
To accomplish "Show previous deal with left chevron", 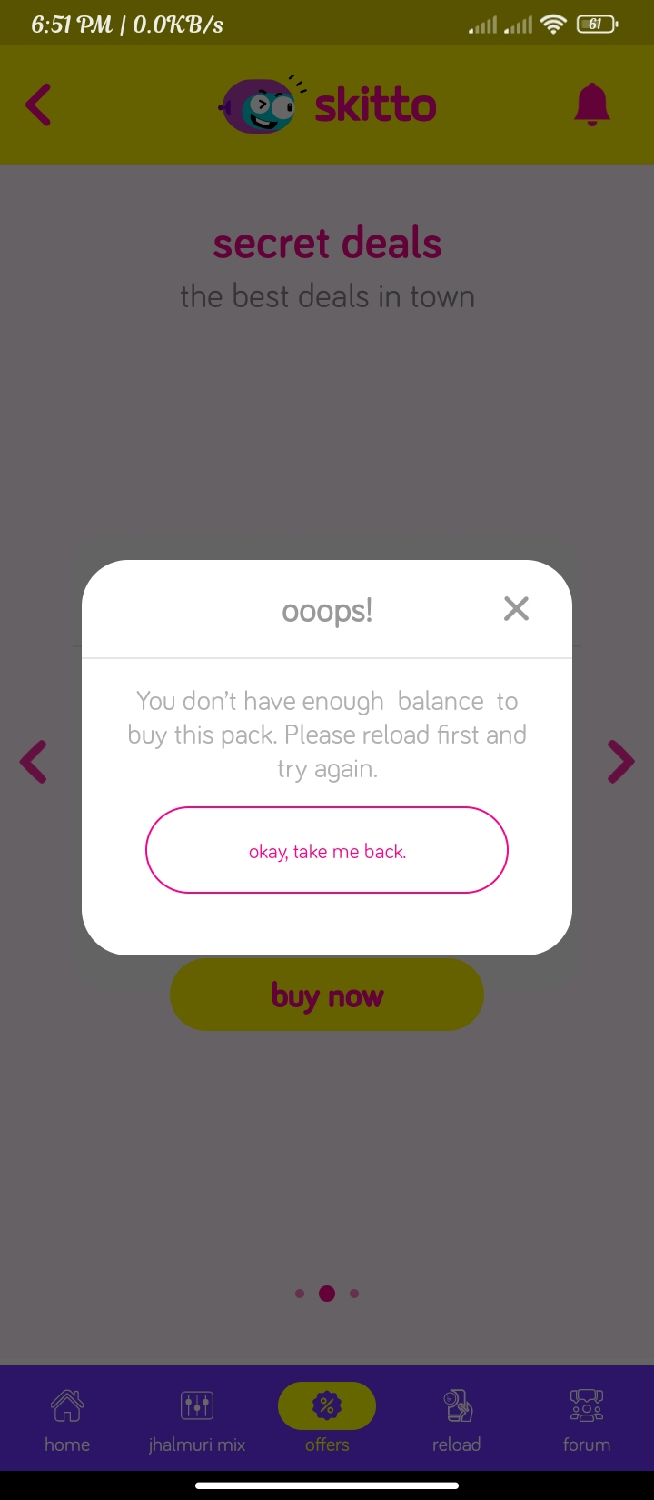I will (34, 762).
